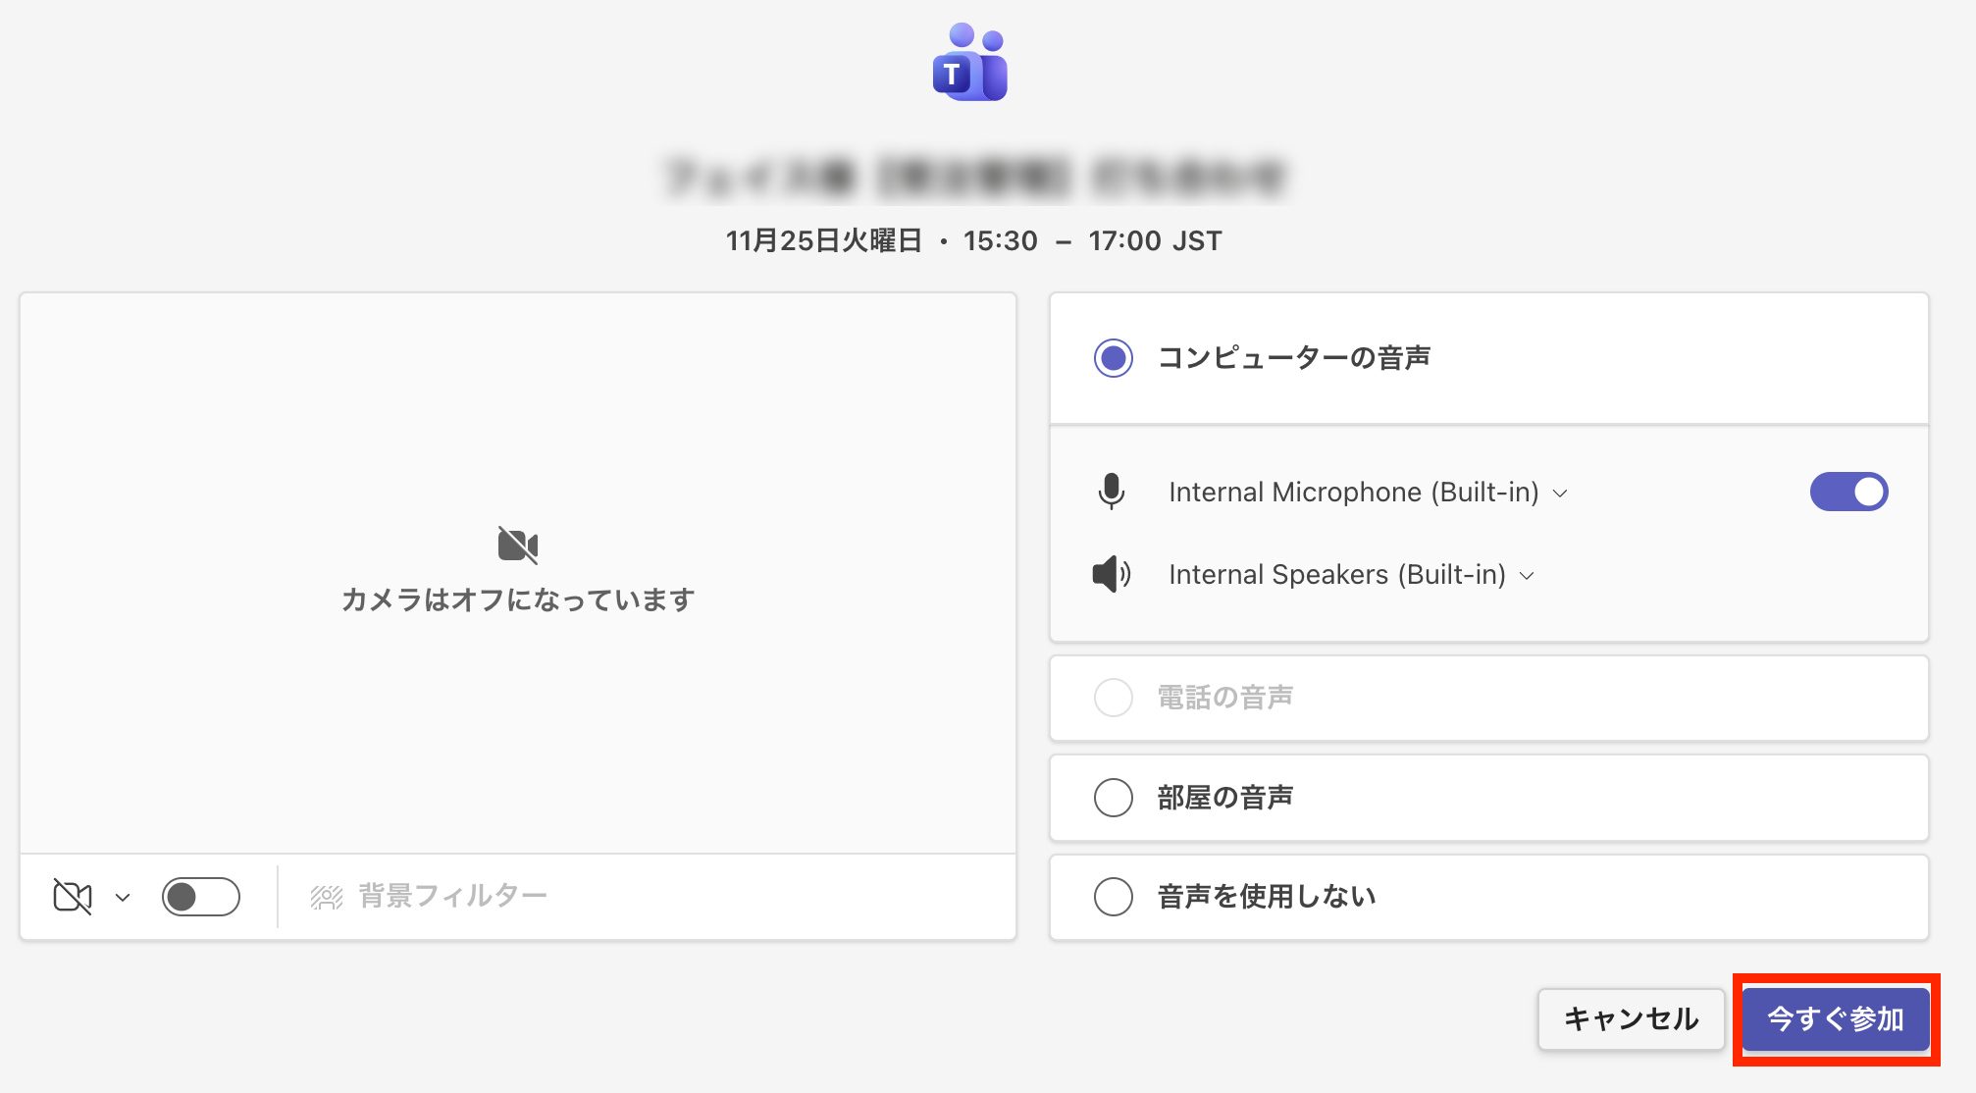1976x1093 pixels.
Task: Select コンピューターの音声 radio button
Action: coord(1114,358)
